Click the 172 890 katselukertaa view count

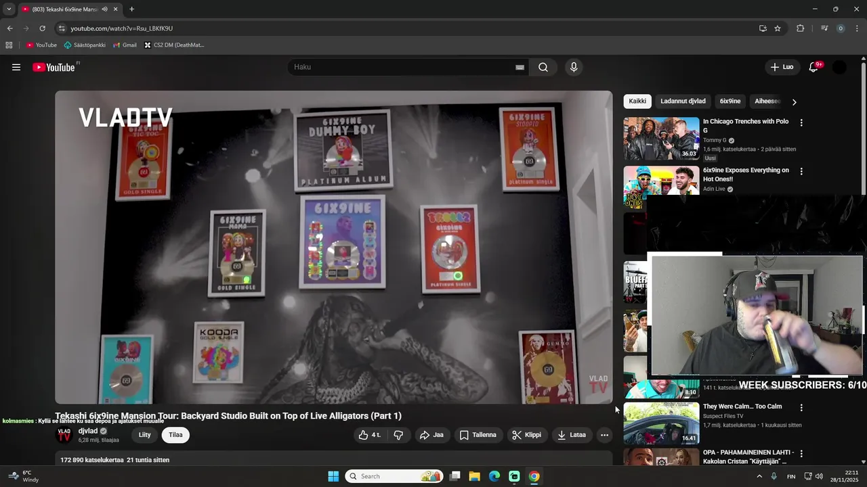tap(92, 460)
